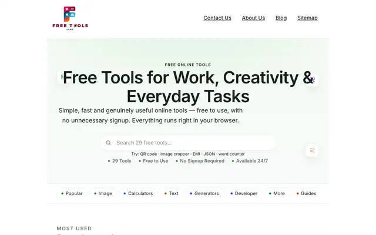Go to the Blog link
The height and width of the screenshot is (235, 376).
click(281, 18)
